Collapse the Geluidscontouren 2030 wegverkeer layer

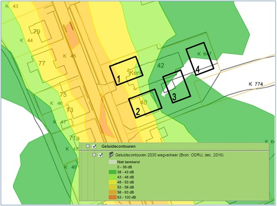pos(94,155)
